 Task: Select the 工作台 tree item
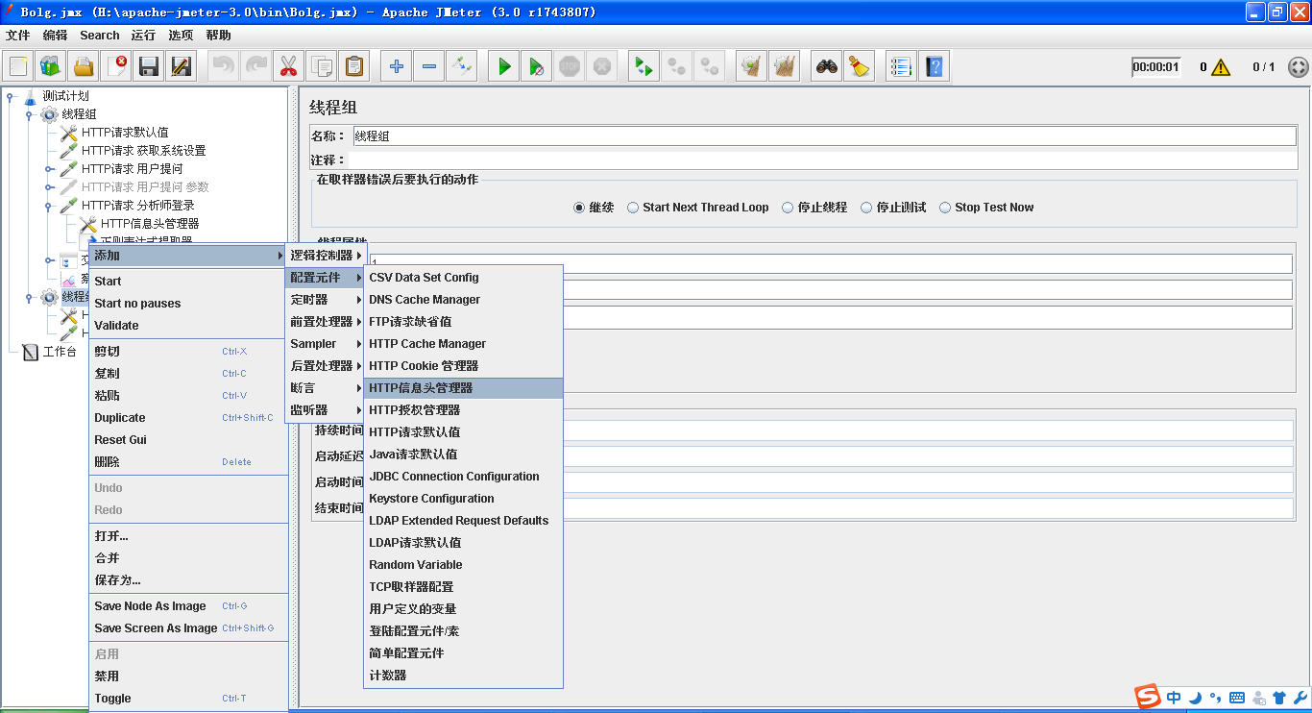coord(59,352)
